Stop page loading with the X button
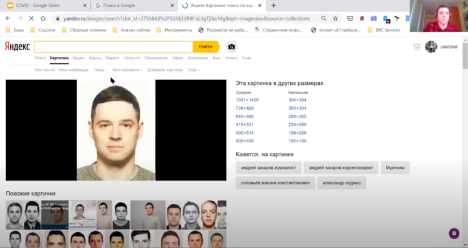The height and width of the screenshot is (248, 468). 31,18
